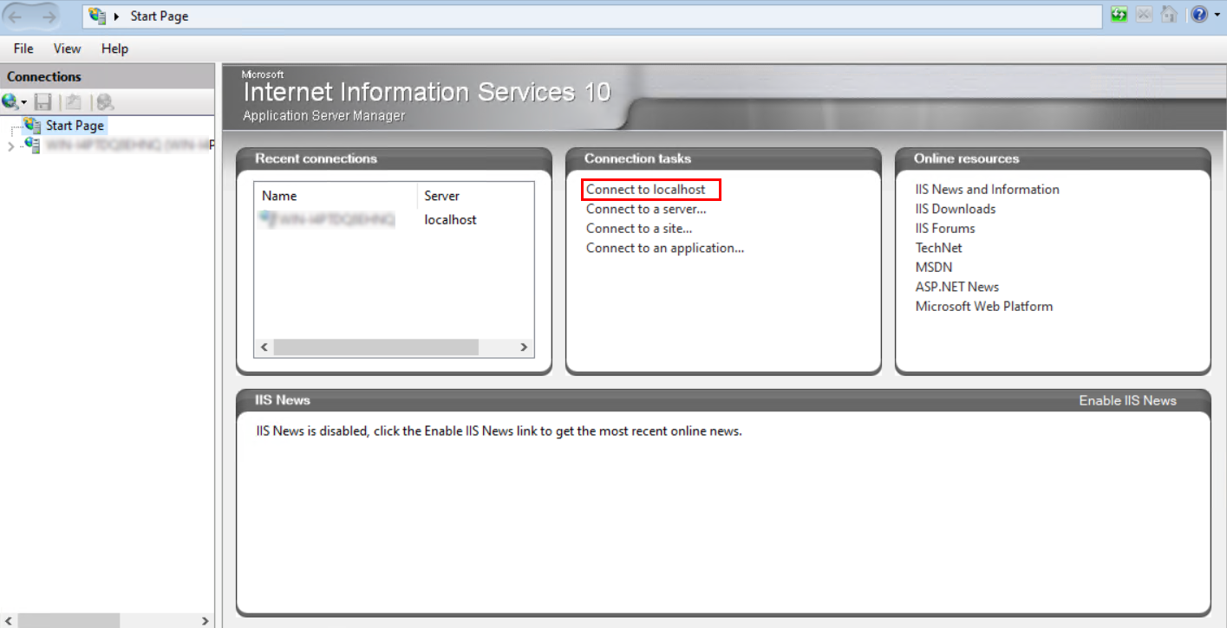This screenshot has height=628, width=1227.
Task: Click Connect to a server...
Action: point(646,209)
